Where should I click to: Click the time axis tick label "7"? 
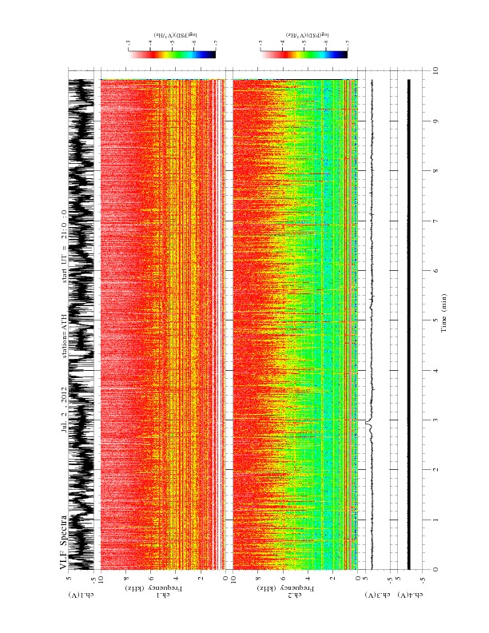click(435, 221)
